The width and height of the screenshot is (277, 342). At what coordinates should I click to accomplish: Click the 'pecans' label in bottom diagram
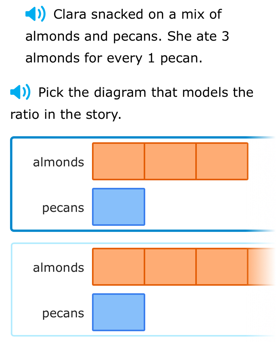63,313
